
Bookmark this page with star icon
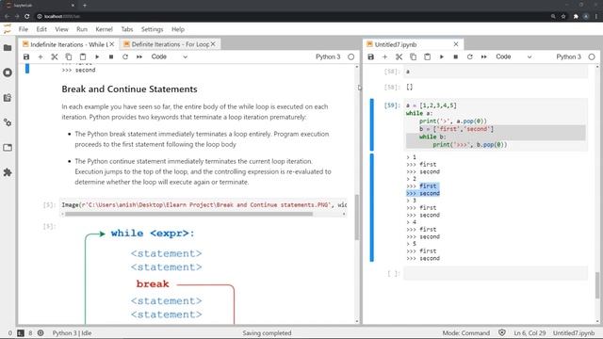pyautogui.click(x=563, y=16)
